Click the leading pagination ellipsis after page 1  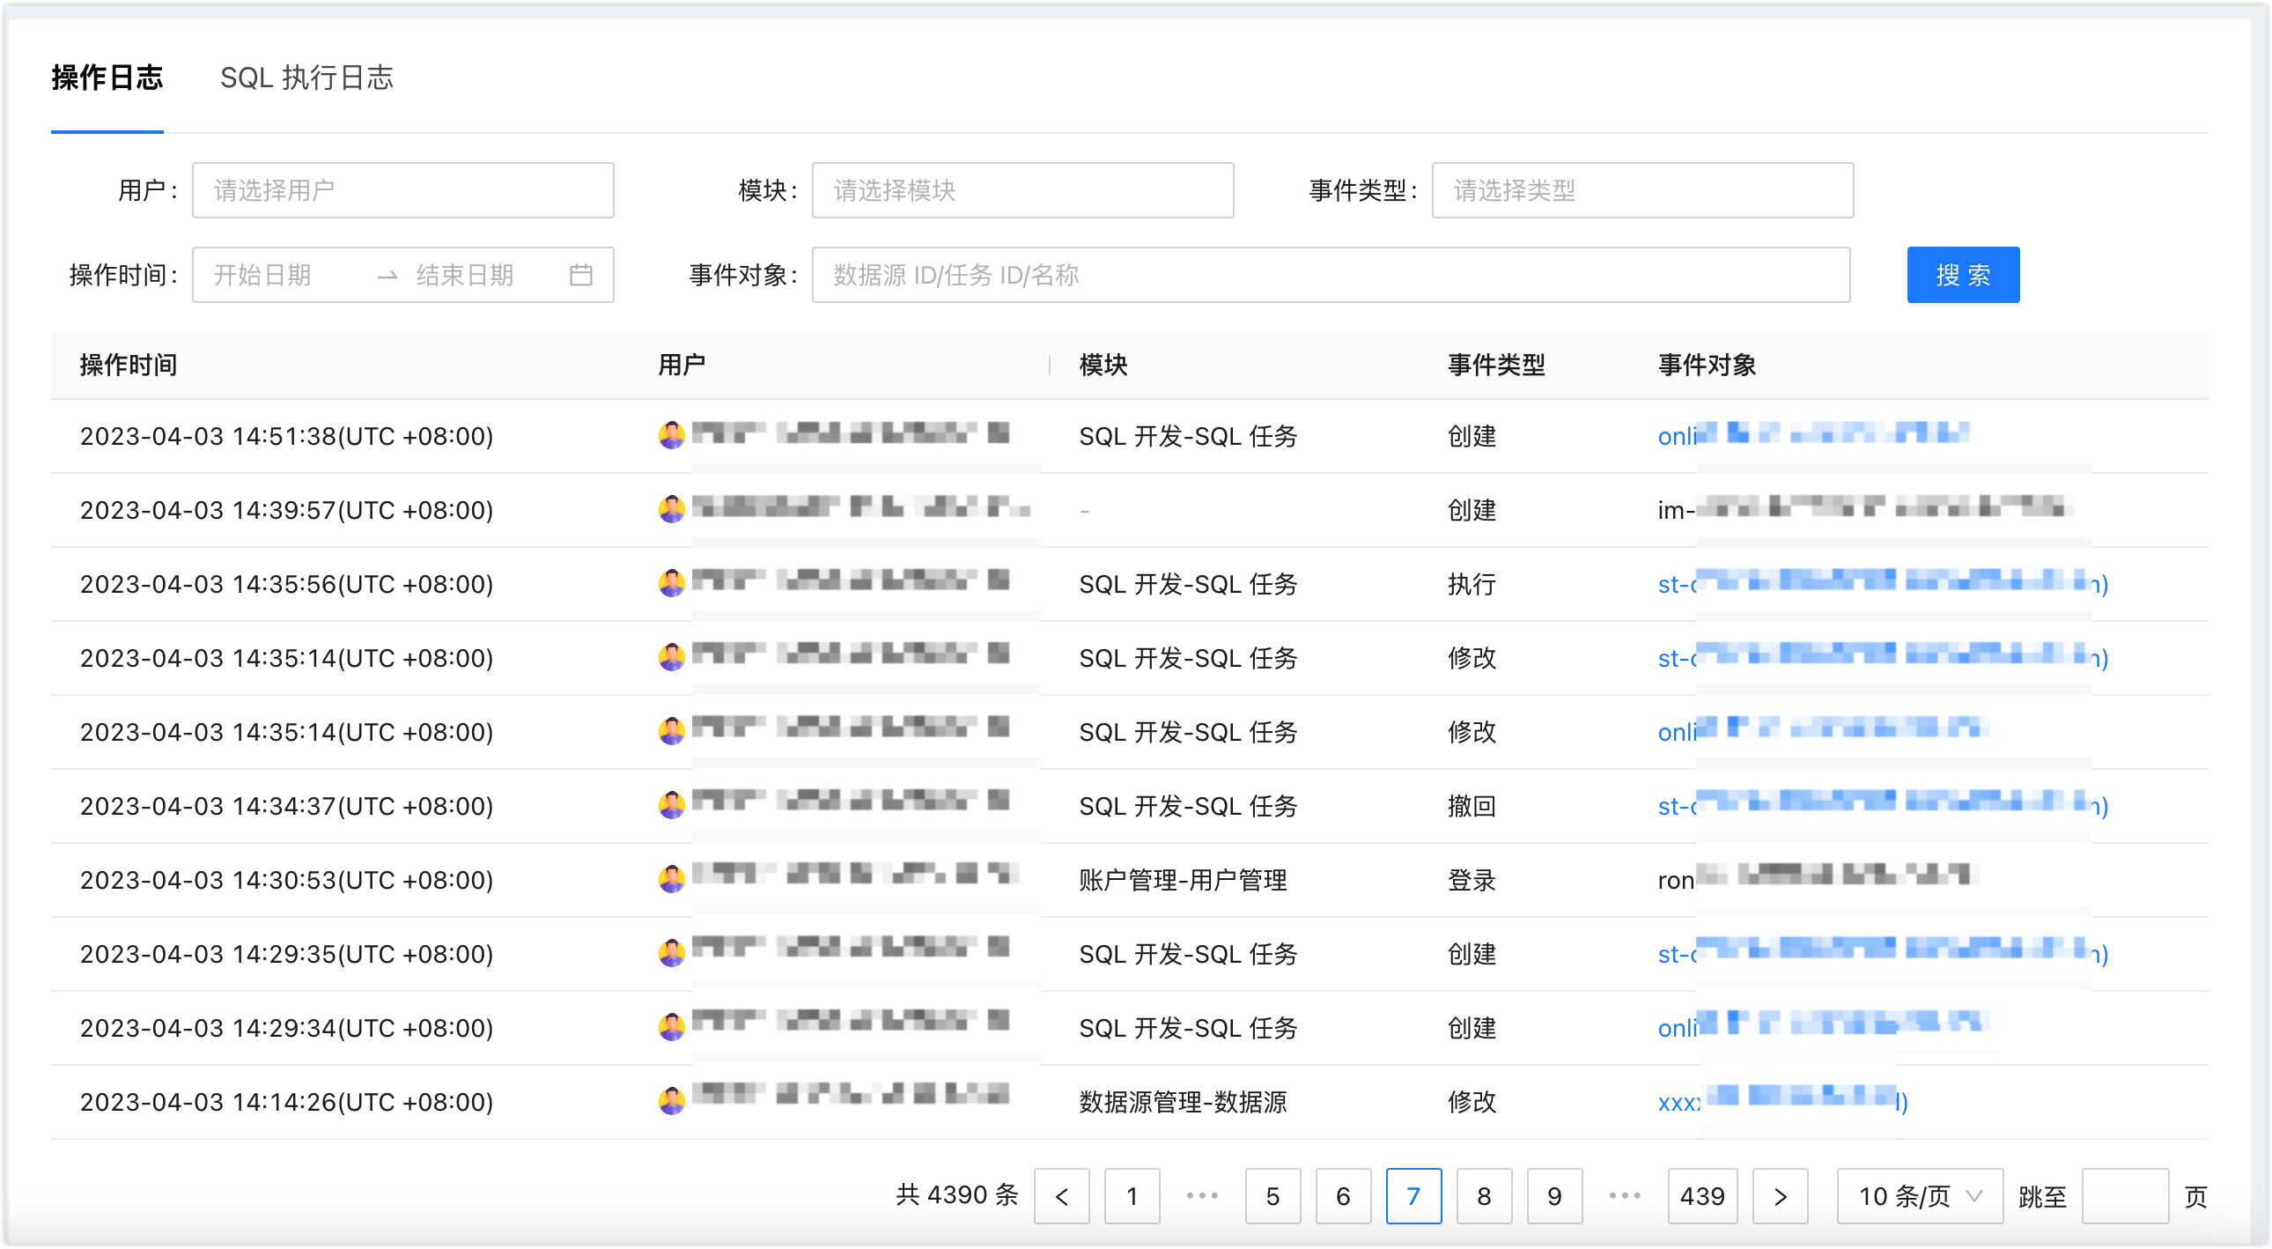tap(1201, 1196)
